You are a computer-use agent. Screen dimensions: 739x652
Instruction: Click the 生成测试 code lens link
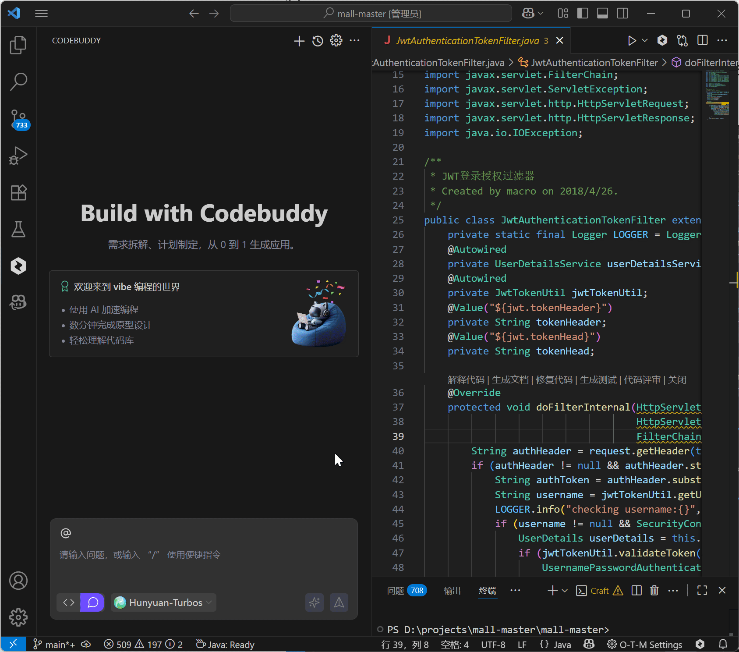click(x=598, y=379)
